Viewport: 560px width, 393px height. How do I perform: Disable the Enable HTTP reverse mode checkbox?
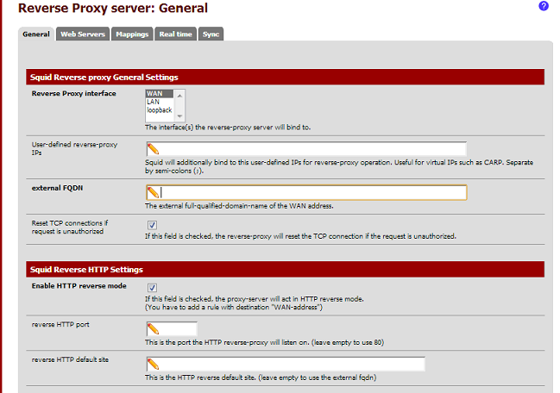click(153, 287)
